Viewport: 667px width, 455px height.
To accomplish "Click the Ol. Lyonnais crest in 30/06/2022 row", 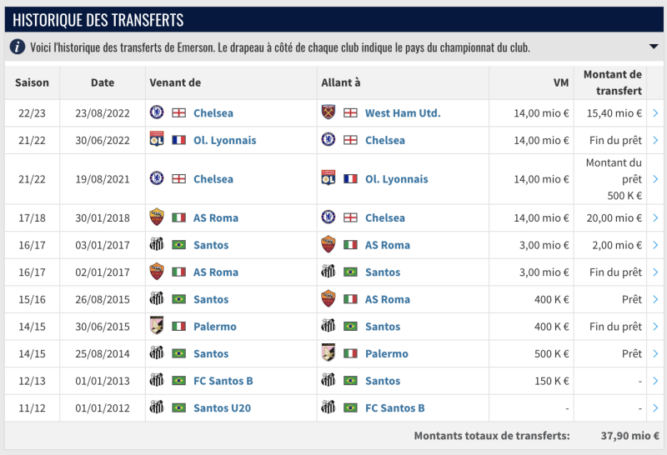I will coord(156,140).
